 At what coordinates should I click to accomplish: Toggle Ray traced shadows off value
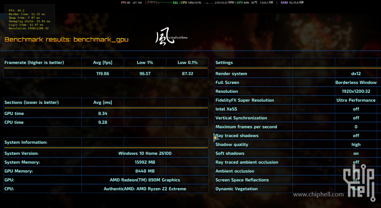click(x=356, y=136)
